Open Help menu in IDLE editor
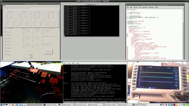Image resolution: width=189 pixels, height=106 pixels. pos(157,7)
